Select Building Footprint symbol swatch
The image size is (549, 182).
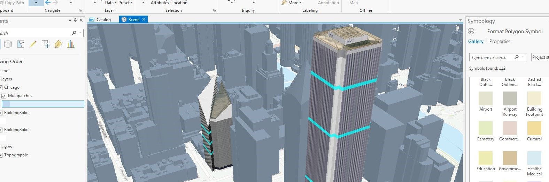tap(534, 98)
